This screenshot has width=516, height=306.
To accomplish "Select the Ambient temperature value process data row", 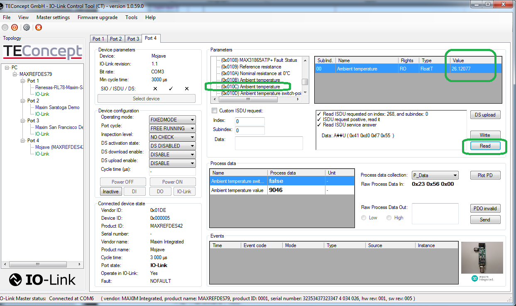I will tap(282, 190).
